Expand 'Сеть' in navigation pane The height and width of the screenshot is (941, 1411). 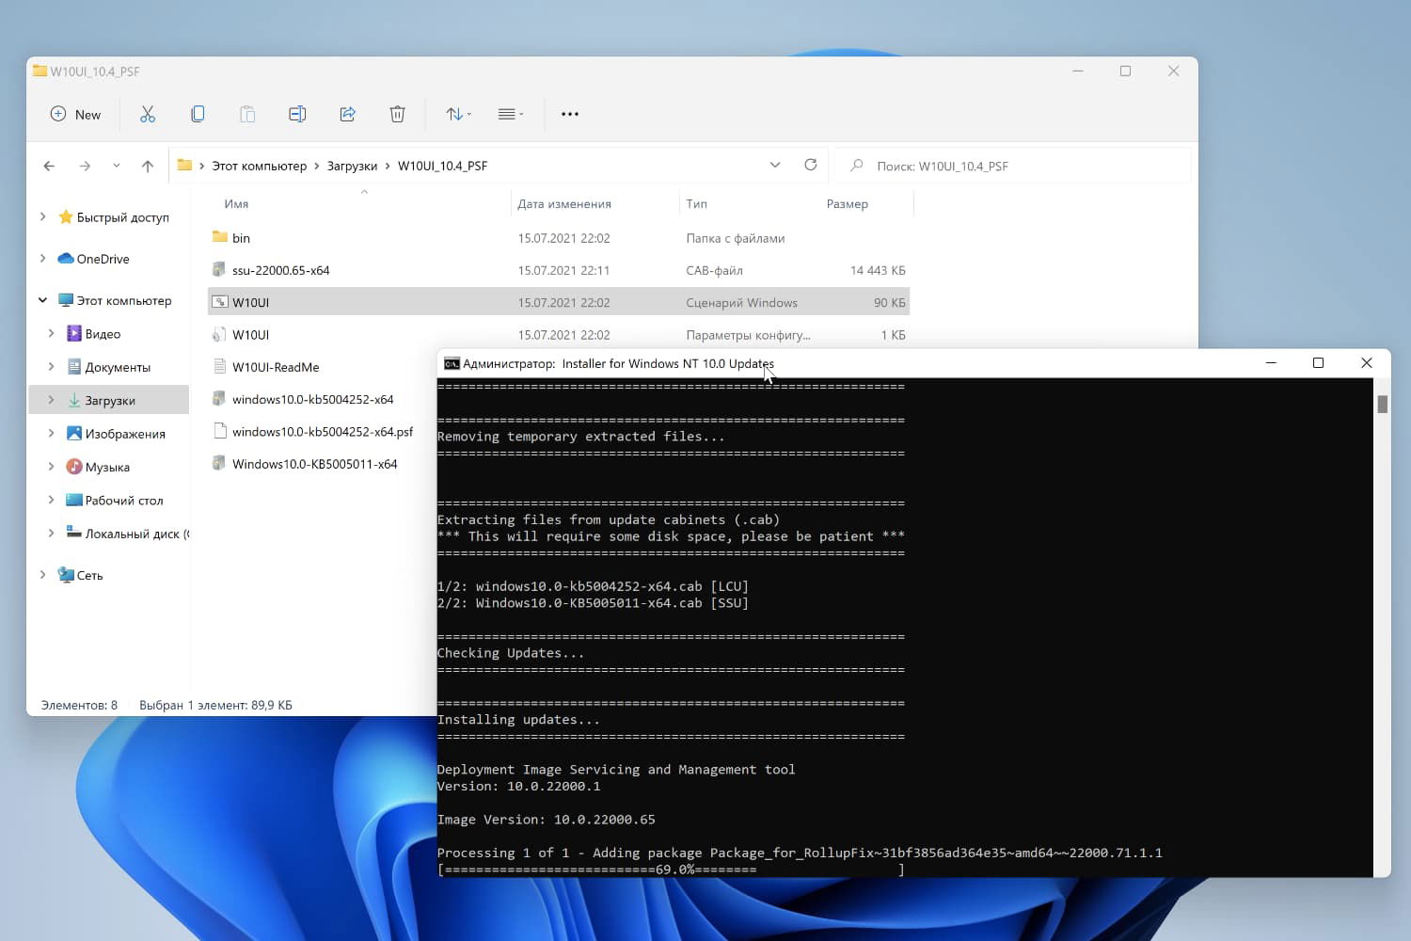42,574
